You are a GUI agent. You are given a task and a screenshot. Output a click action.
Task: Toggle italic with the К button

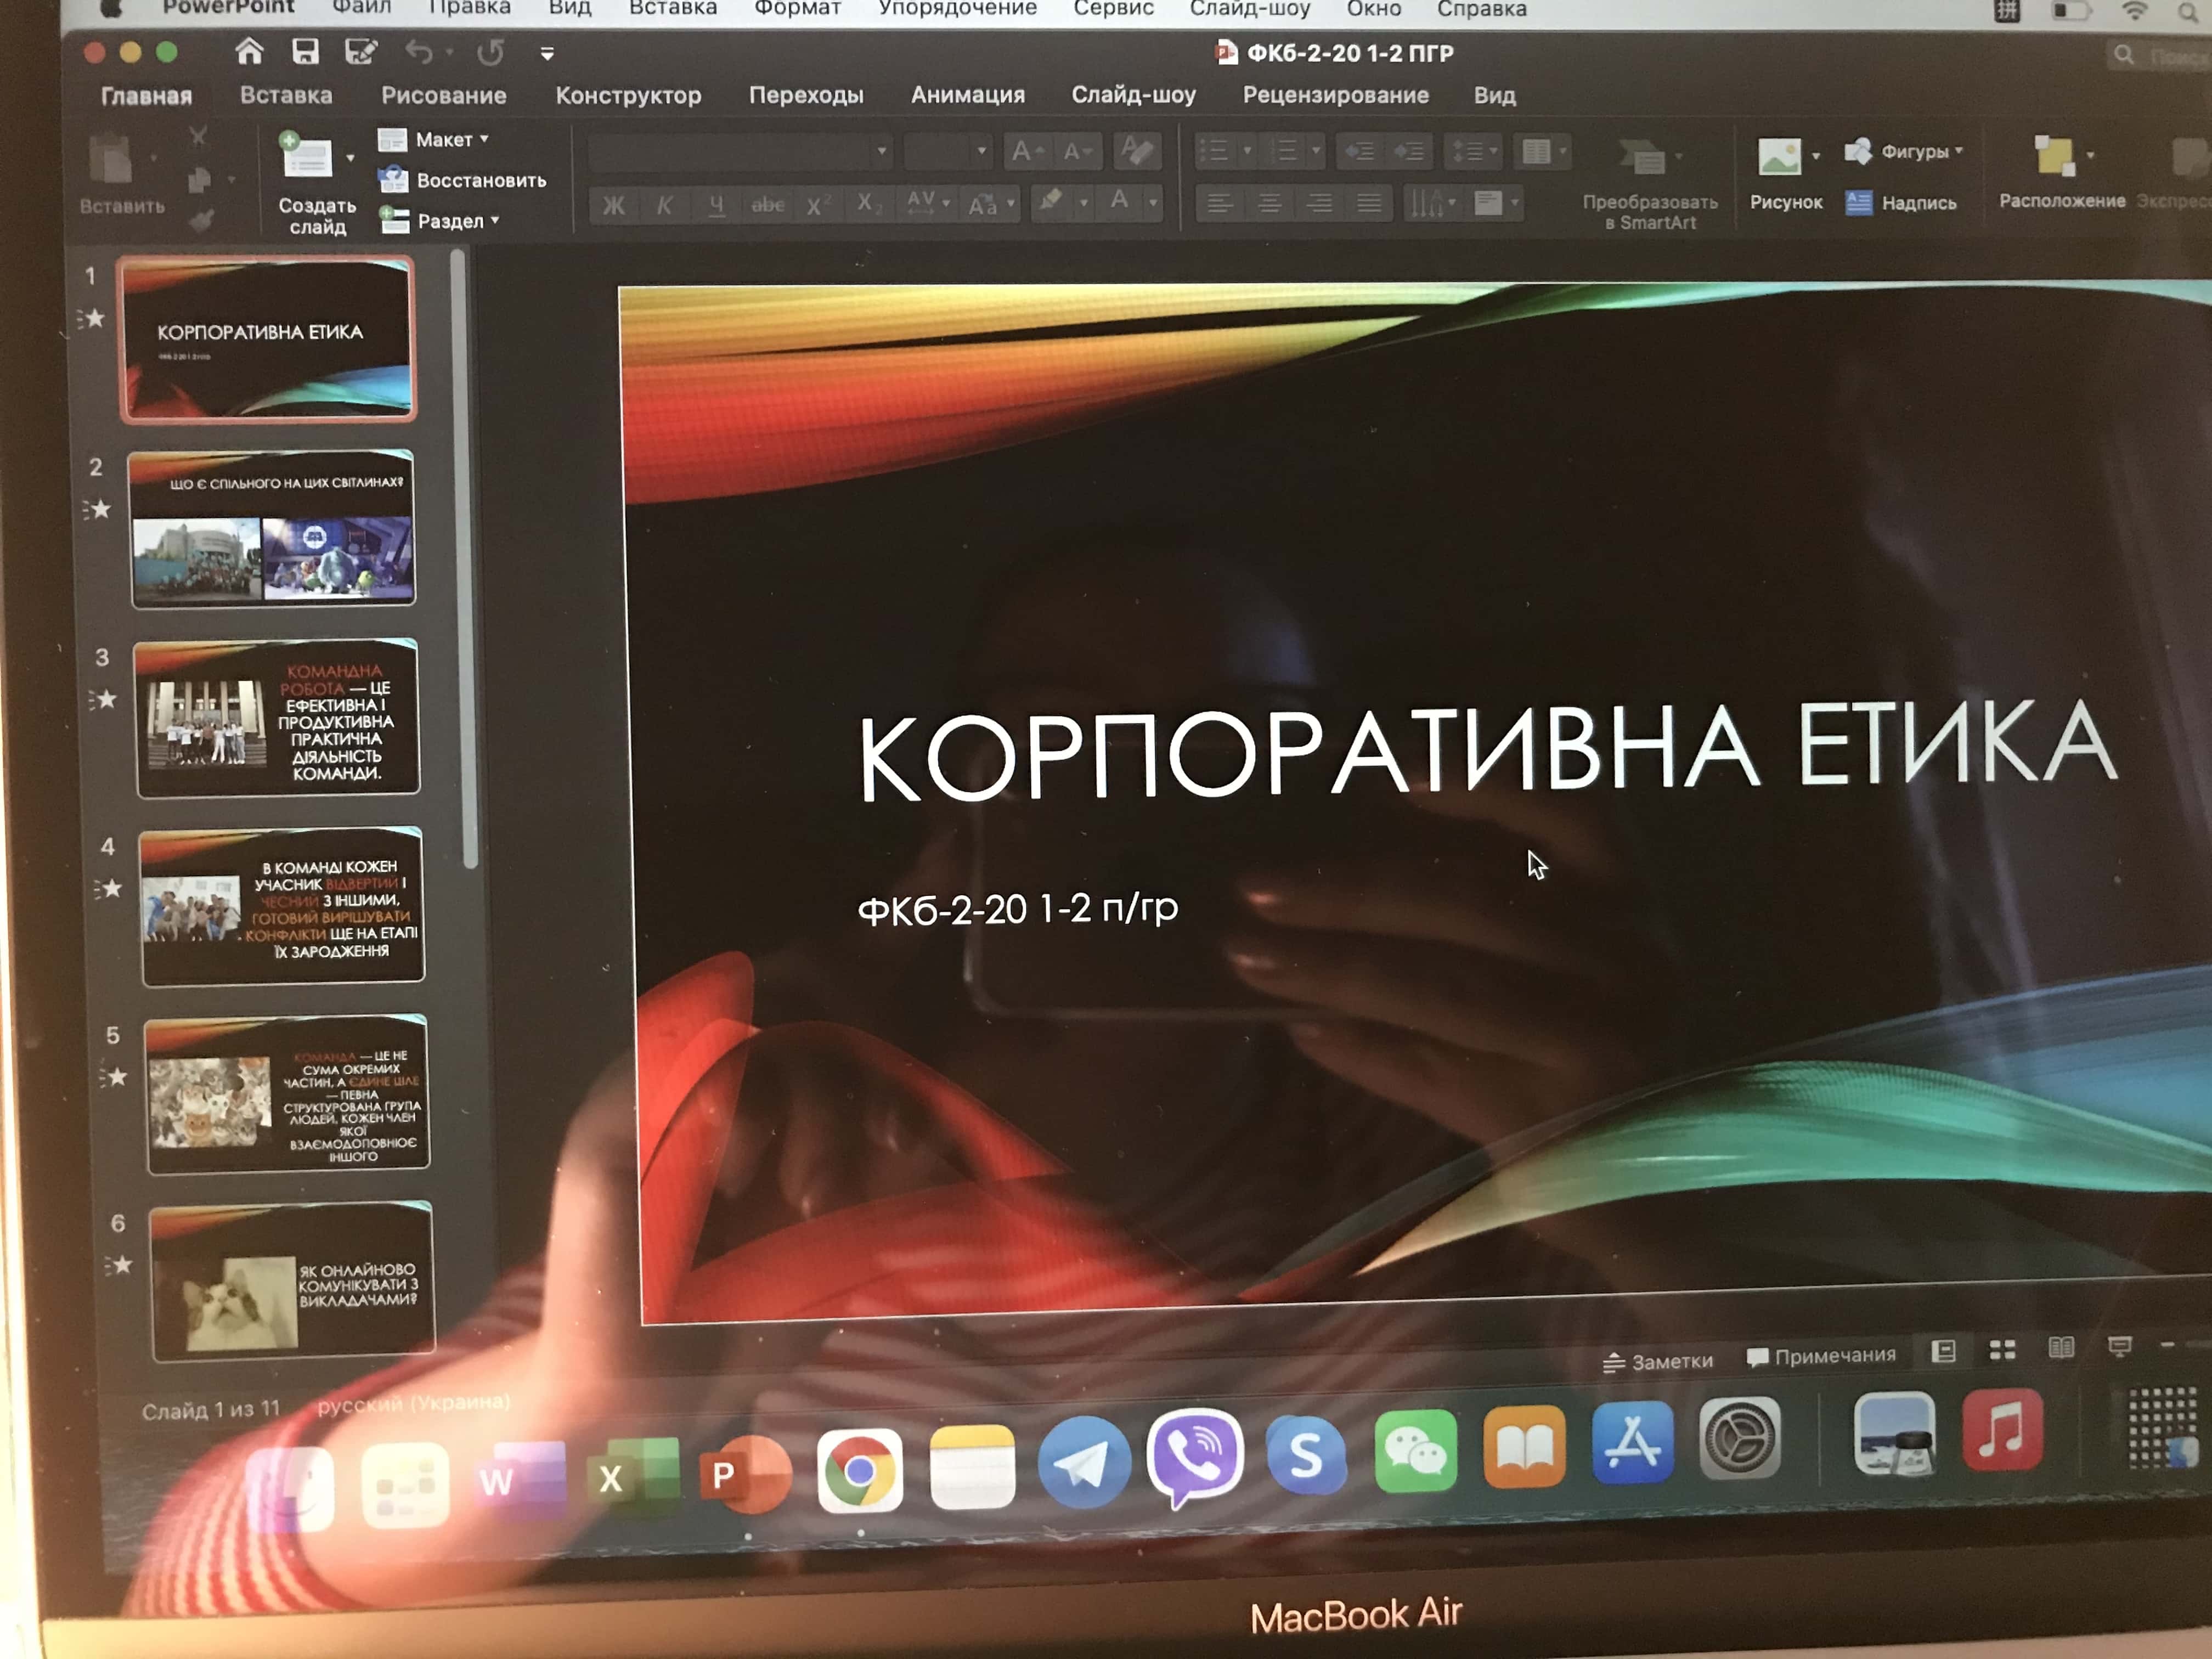pos(665,205)
